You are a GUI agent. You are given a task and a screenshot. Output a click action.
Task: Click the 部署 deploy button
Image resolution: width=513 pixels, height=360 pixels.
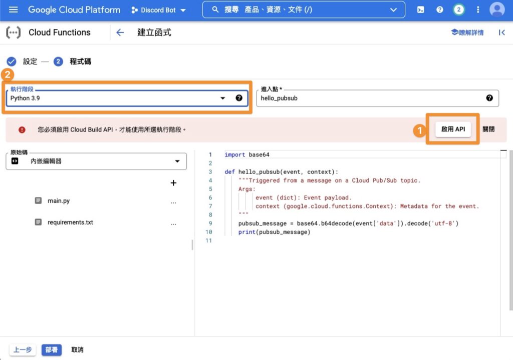point(51,350)
